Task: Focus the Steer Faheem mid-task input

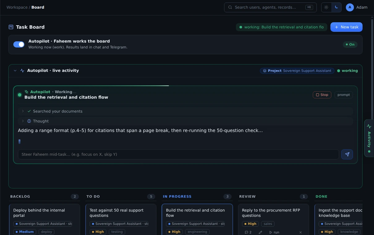Action: (178, 155)
